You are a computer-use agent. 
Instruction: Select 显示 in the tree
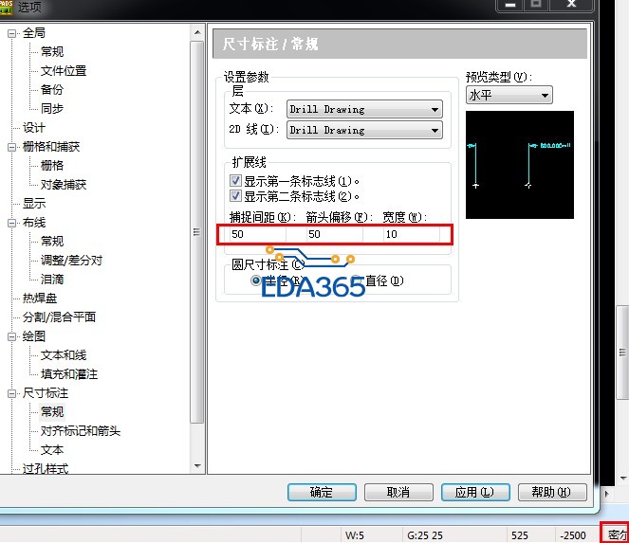point(34,204)
